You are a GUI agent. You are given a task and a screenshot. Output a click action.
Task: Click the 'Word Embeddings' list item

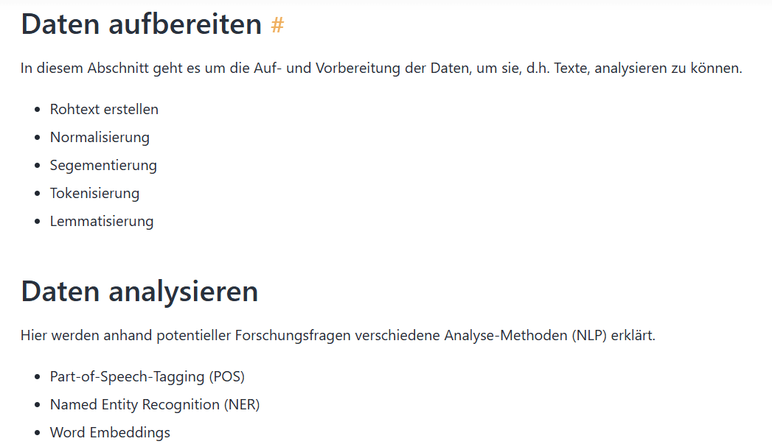[x=110, y=433]
